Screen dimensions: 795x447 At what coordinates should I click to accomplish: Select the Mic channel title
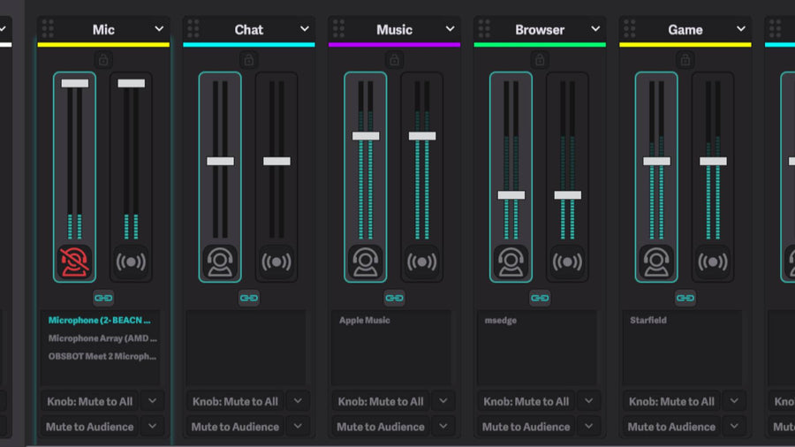[103, 29]
